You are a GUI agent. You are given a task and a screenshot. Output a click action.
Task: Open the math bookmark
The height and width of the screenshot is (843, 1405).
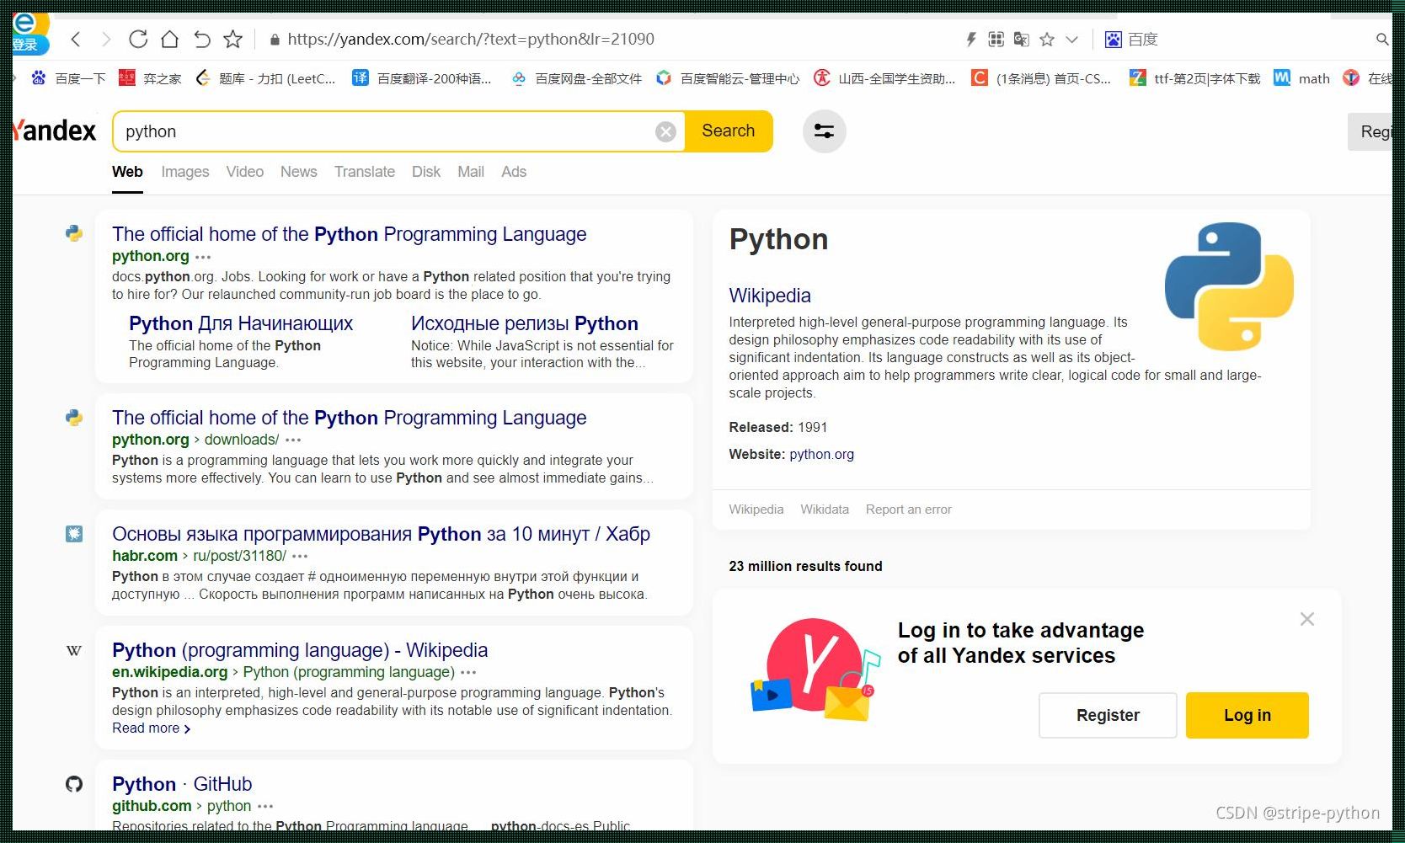click(x=1301, y=78)
